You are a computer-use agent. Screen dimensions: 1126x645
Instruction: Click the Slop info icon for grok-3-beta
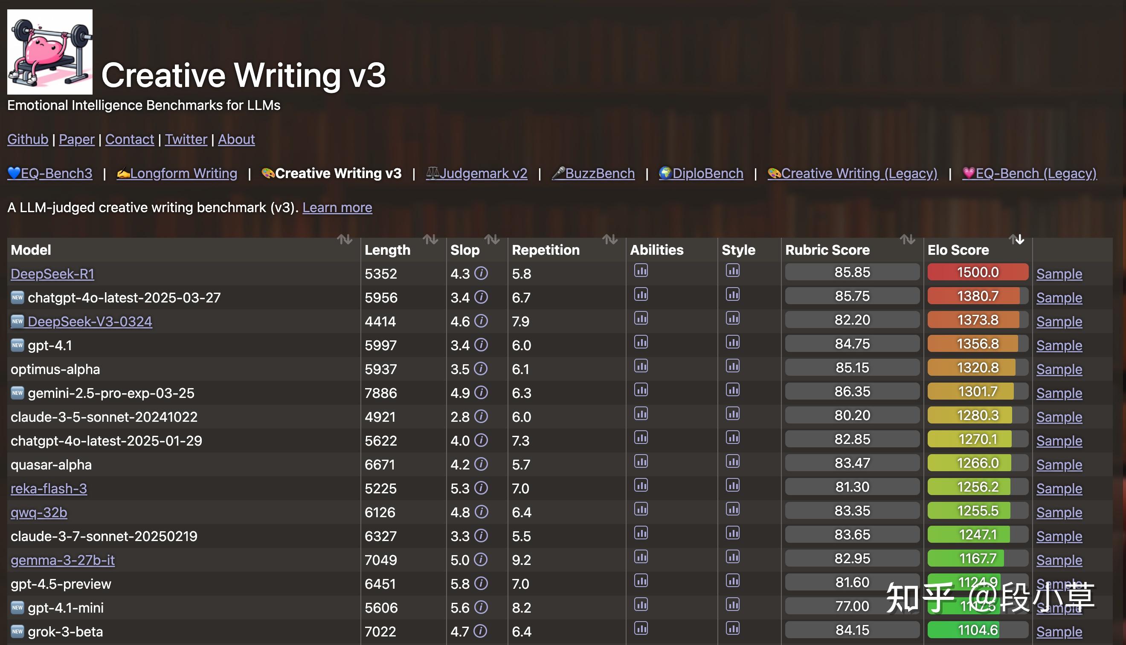coord(480,631)
